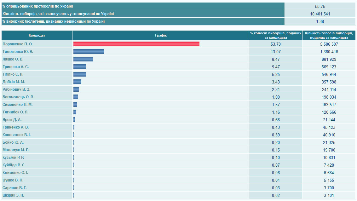Image resolution: width=357 pixels, height=201 pixels.
Task: Click candidate Богомолець О. В.
Action: point(18,97)
